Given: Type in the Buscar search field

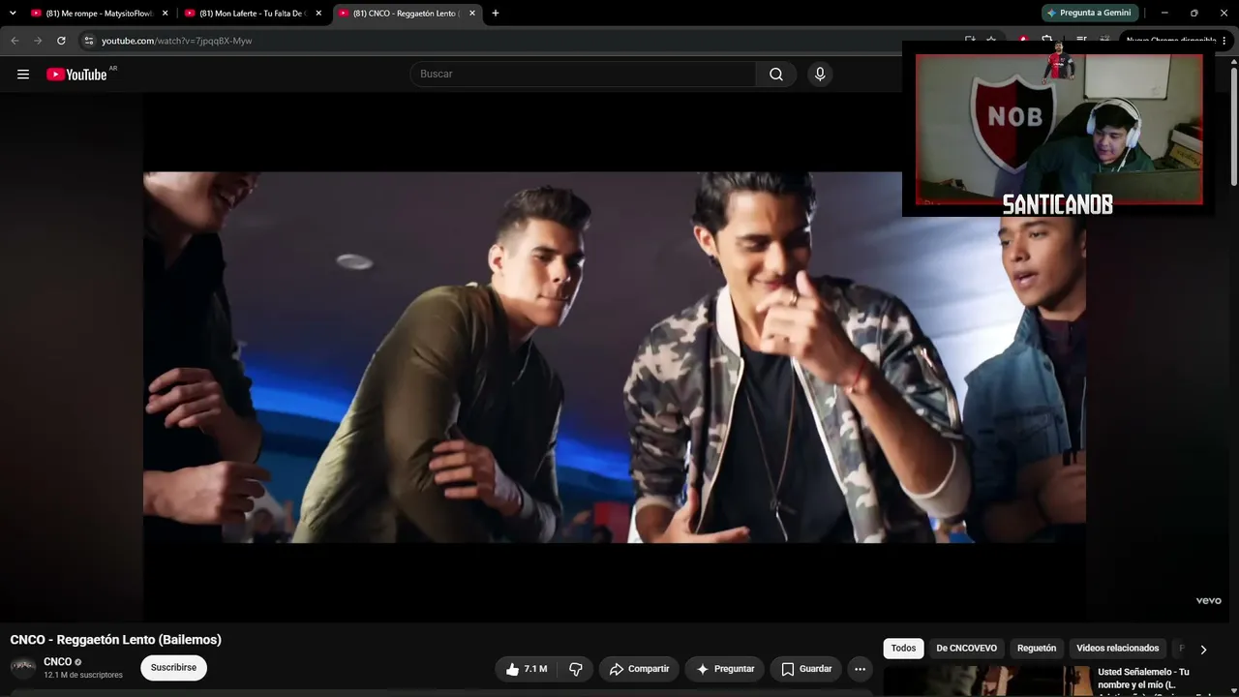Looking at the screenshot, I should pos(583,75).
